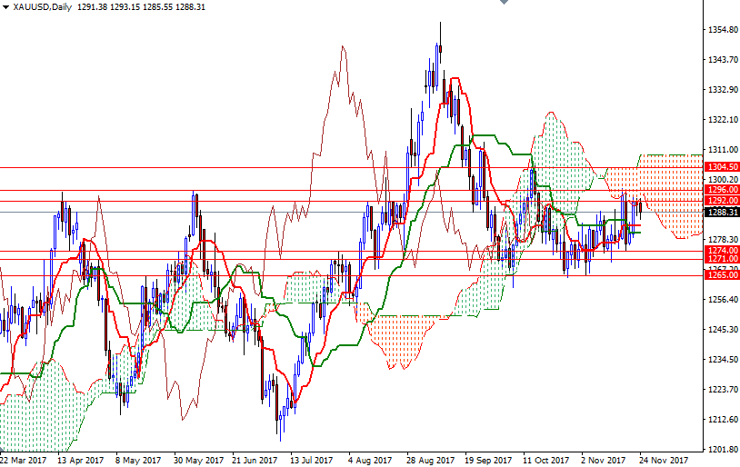This screenshot has height=467, width=740.
Task: Click the 28 Aug 2017 date label
Action: [x=430, y=460]
